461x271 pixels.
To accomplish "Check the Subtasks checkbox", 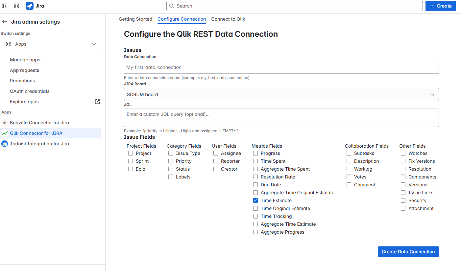I will click(349, 153).
